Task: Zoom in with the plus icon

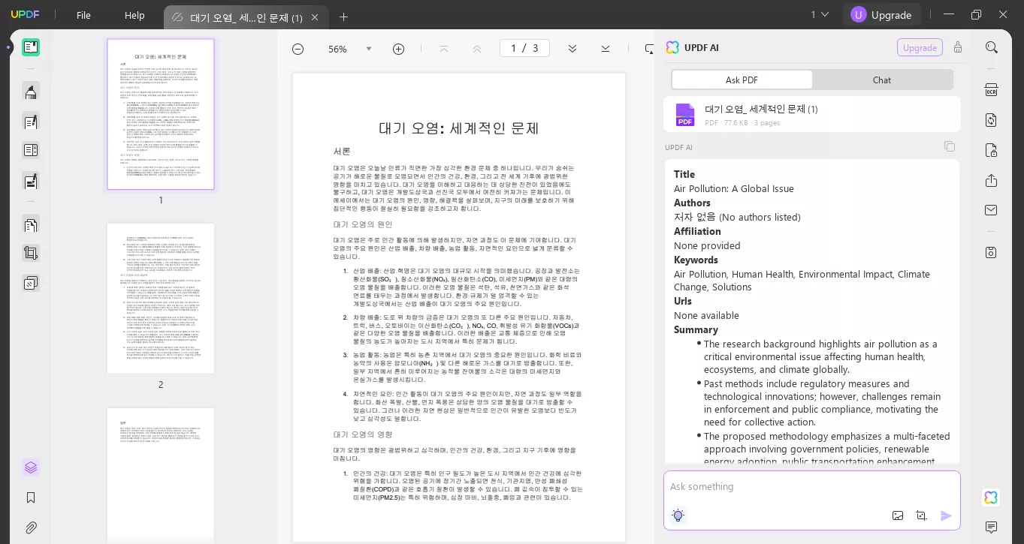Action: pyautogui.click(x=398, y=49)
